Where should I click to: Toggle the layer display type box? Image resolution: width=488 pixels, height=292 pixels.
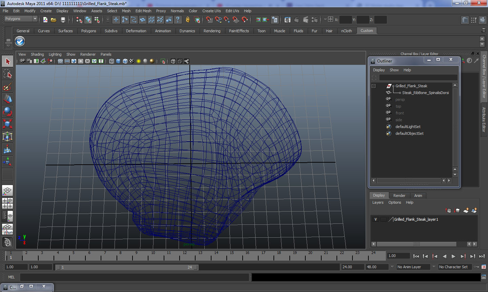383,219
